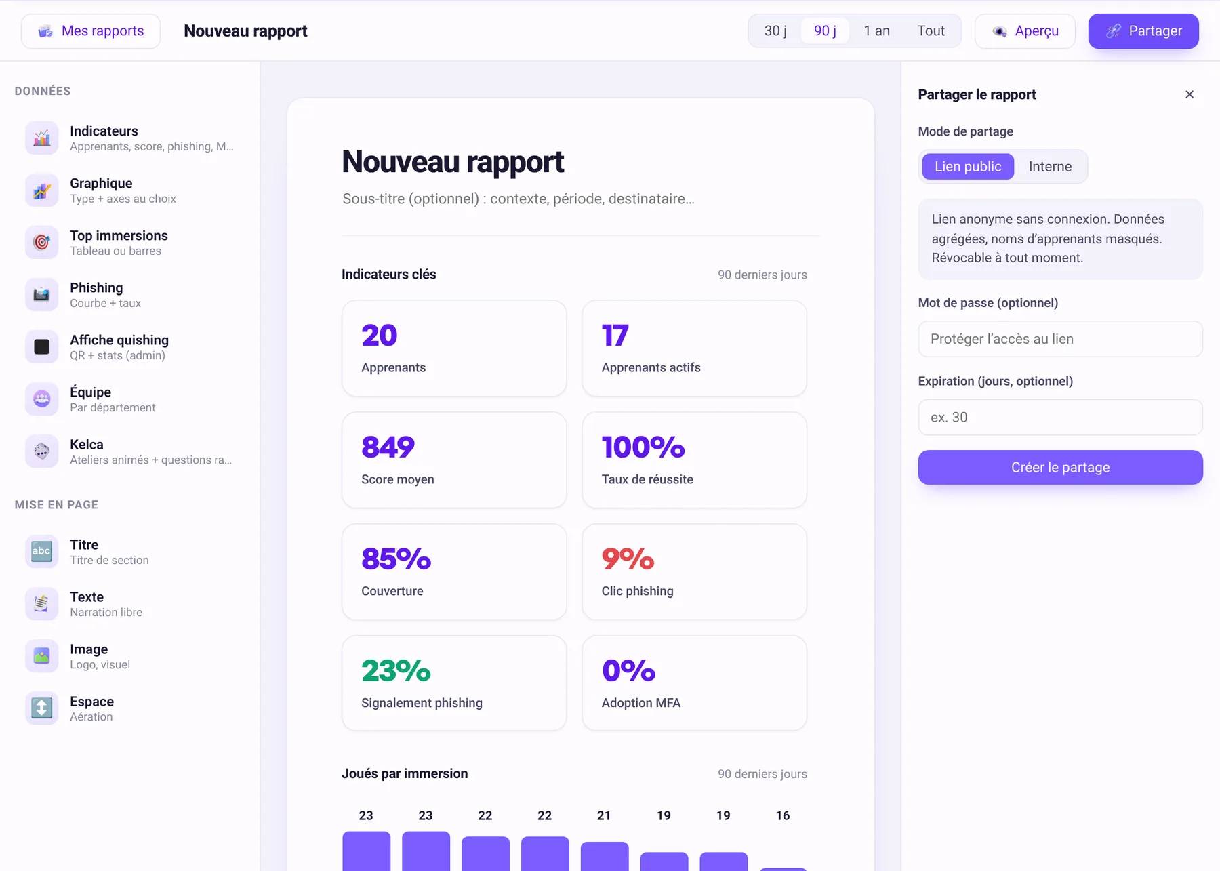Click the Phishing block icon
The height and width of the screenshot is (871, 1220).
(x=42, y=295)
